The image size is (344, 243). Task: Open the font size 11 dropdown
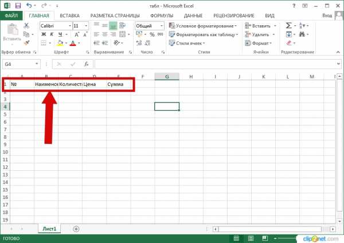pos(86,26)
